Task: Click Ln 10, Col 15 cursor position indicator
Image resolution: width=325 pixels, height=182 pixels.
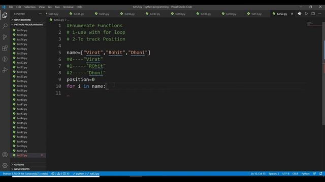Action: click(258, 174)
